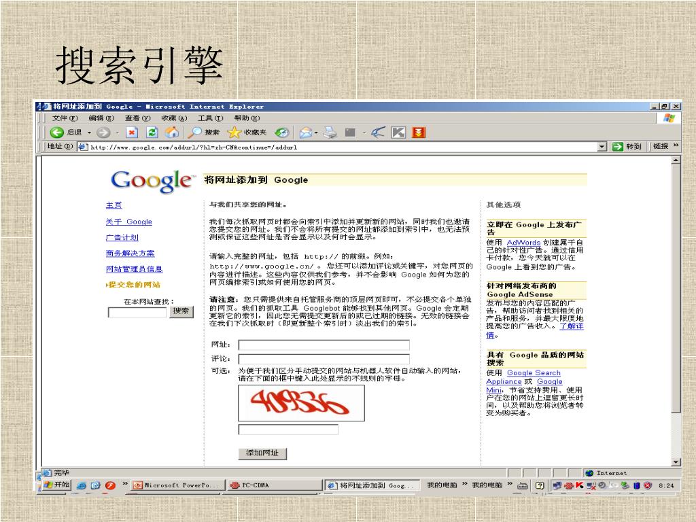696x522 pixels.
Task: Open the 收藏(A) menu
Action: (x=174, y=118)
